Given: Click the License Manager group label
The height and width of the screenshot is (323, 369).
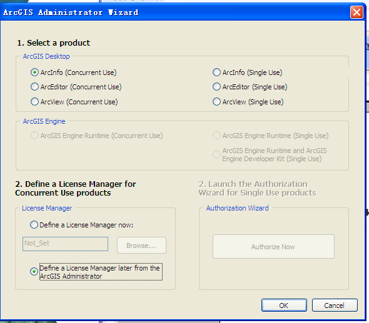Looking at the screenshot, I should (47, 208).
